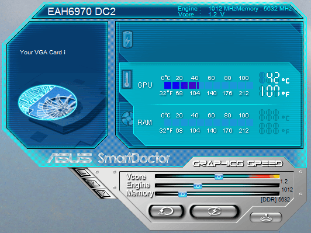Adjust the Engine clock slider handle
Screen dimensions: 311x233
(198, 186)
